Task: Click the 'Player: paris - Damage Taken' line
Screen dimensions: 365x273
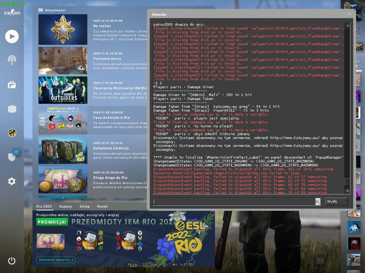Action: point(184,99)
